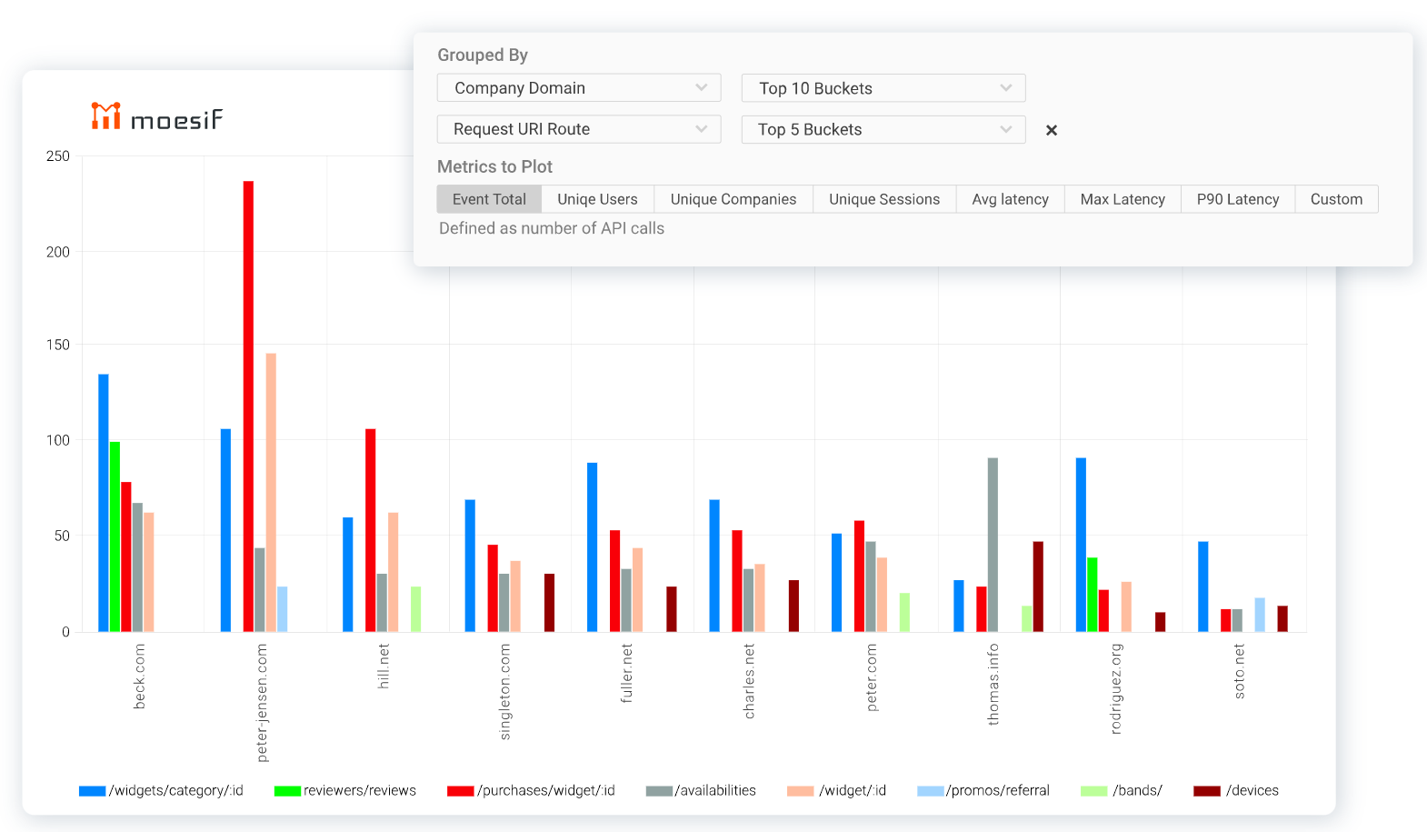Click the blue soto.net bar
Viewport: 1427px width, 832px height.
click(x=1203, y=586)
